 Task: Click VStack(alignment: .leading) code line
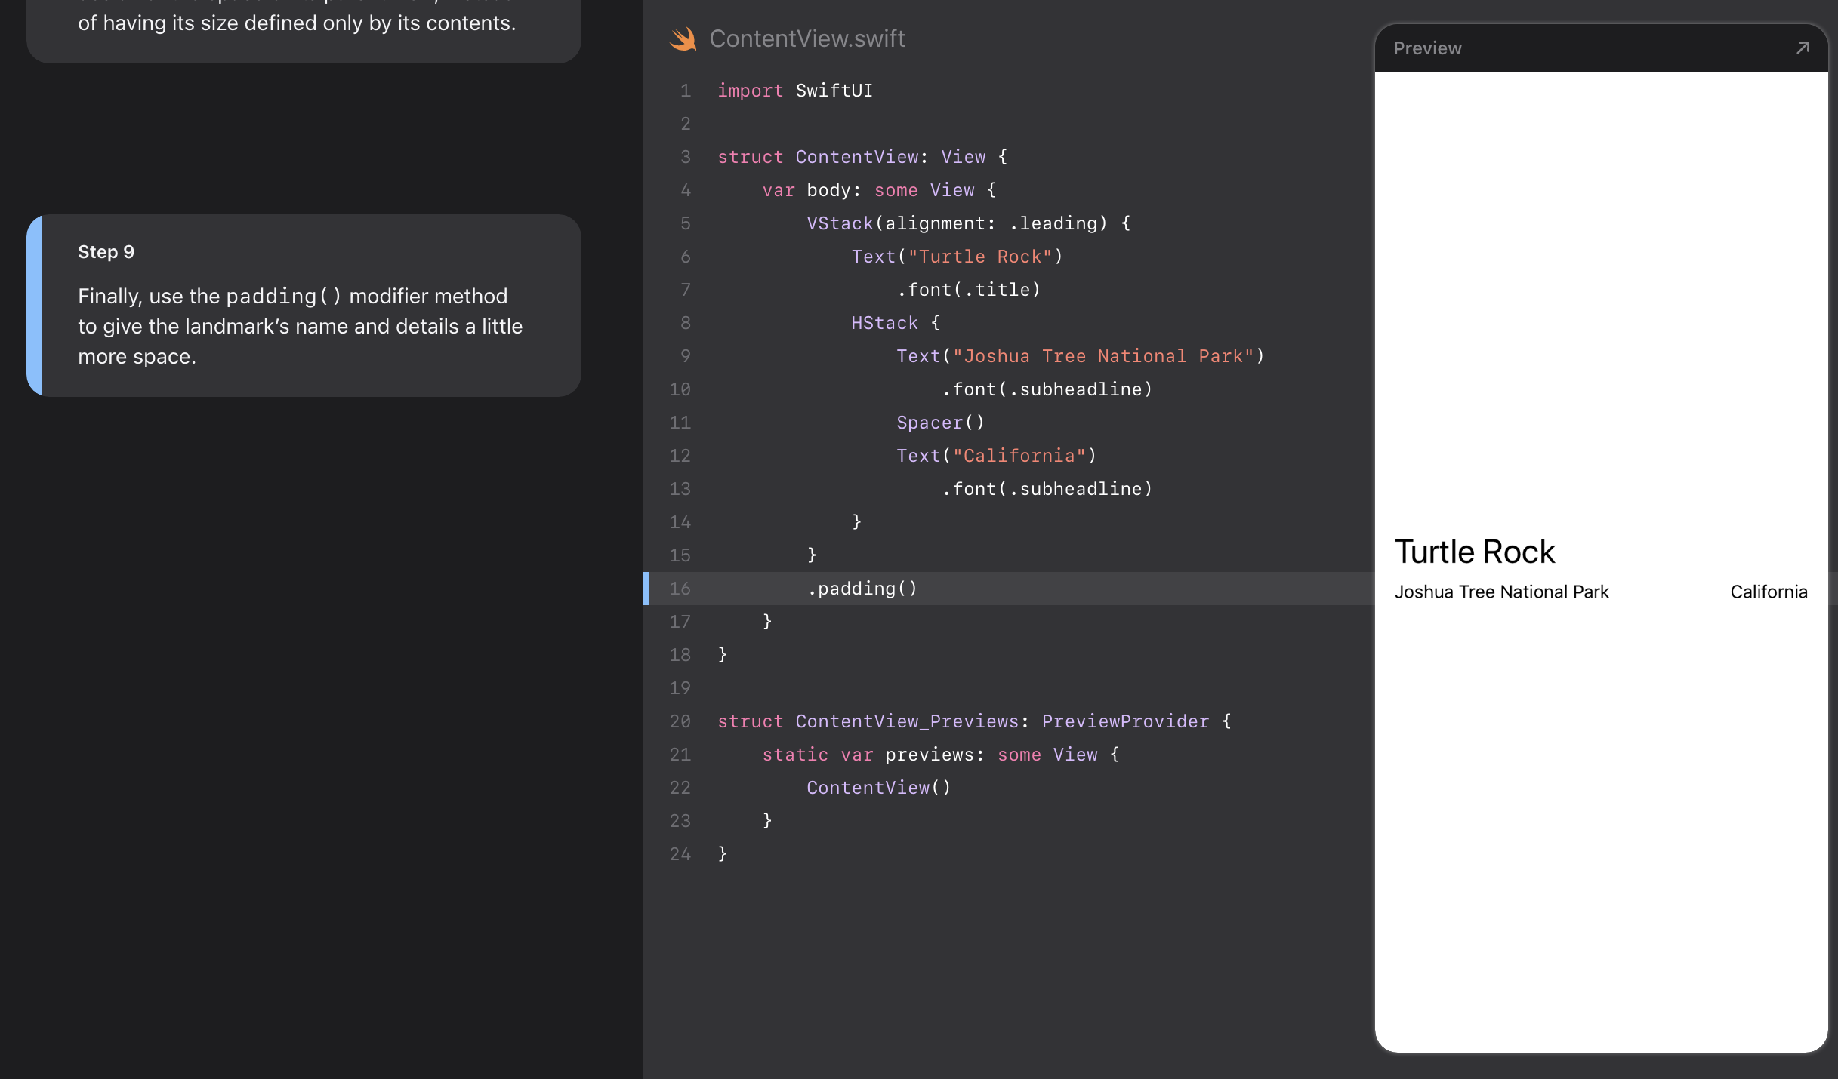click(x=967, y=223)
